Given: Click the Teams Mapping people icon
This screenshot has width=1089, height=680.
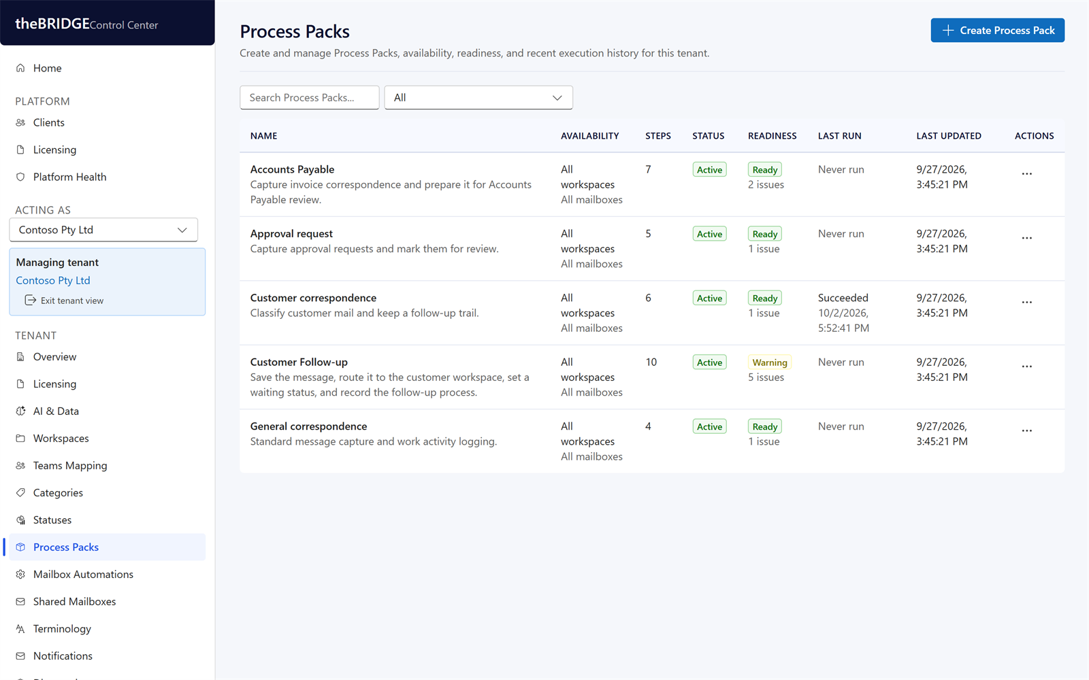Looking at the screenshot, I should coord(20,465).
